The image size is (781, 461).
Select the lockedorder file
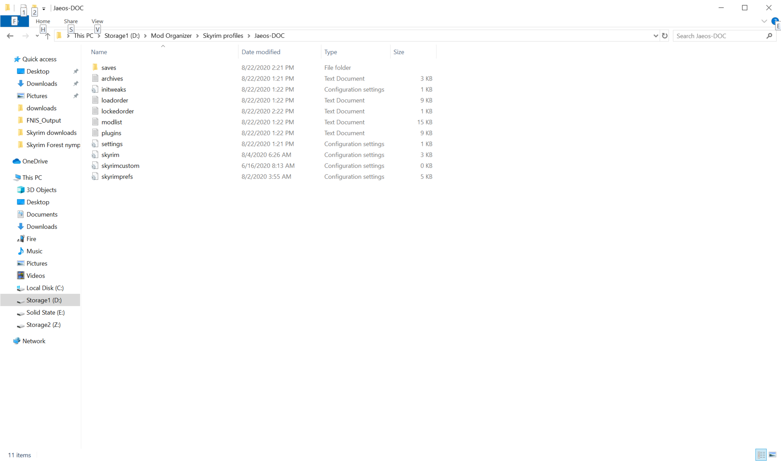point(118,111)
